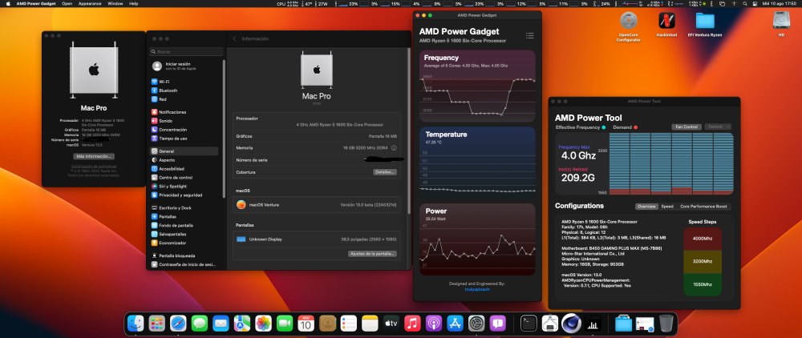Open Centro de control settings
Image resolution: width=802 pixels, height=338 pixels.
[x=184, y=177]
